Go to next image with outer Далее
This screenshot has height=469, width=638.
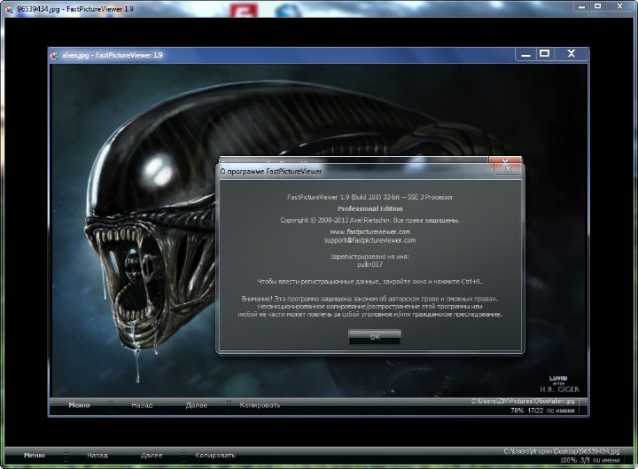[x=152, y=455]
